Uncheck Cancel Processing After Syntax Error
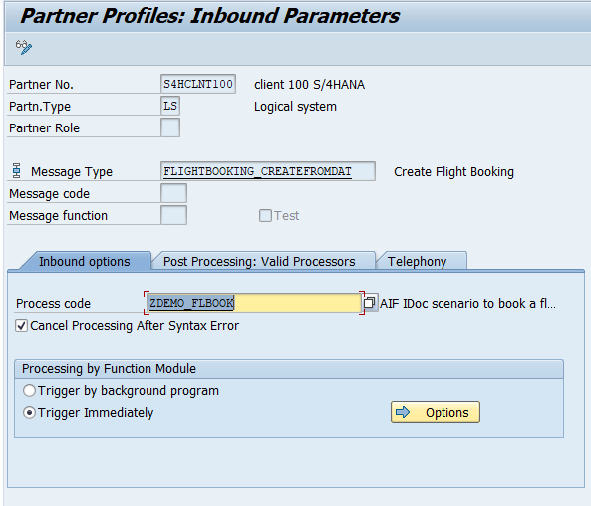 point(21,325)
